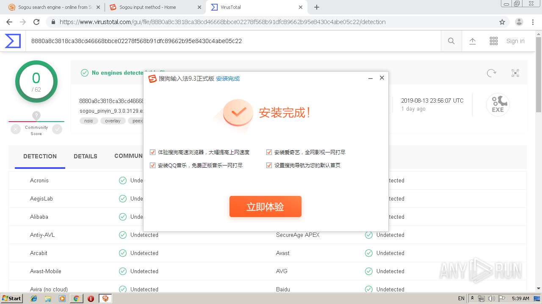542x304 pixels.
Task: Show hidden tray icons arrow
Action: (472, 299)
